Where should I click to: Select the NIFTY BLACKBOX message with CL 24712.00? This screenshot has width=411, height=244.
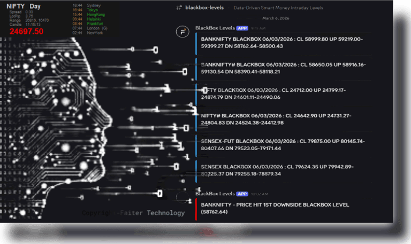pyautogui.click(x=273, y=93)
